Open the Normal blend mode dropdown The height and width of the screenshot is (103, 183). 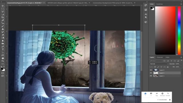(159, 64)
